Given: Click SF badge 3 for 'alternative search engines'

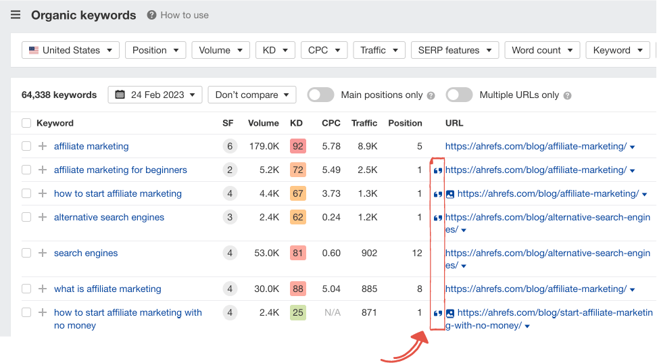Looking at the screenshot, I should click(x=230, y=217).
